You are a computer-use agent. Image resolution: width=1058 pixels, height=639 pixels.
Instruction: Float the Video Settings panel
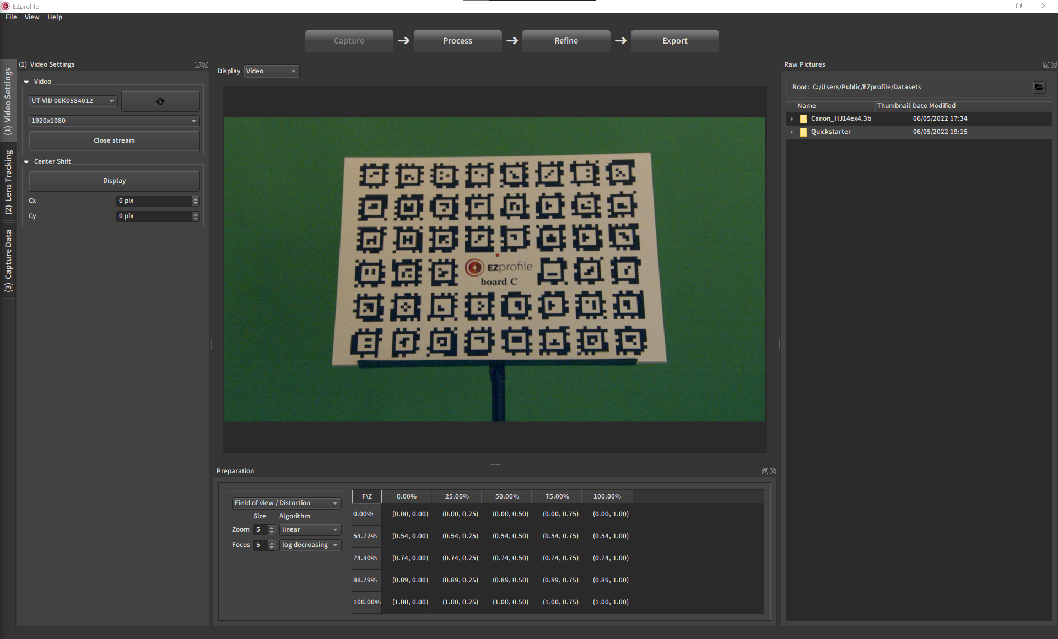pos(197,65)
